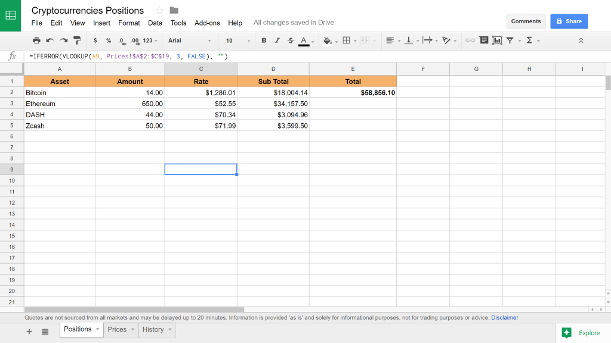611x343 pixels.
Task: Toggle strikethrough formatting
Action: [x=291, y=40]
